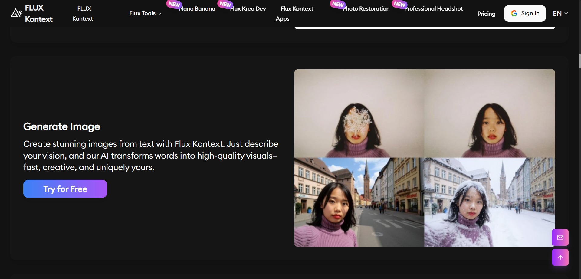Open the FLUX Kontext nav item
Image resolution: width=581 pixels, height=279 pixels.
83,14
